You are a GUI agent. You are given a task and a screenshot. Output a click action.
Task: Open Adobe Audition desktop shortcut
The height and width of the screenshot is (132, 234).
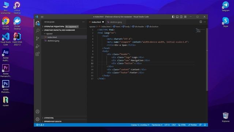click(6, 55)
